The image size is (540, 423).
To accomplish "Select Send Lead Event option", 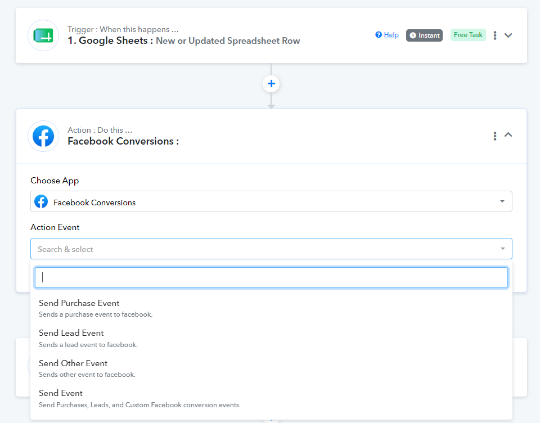I will point(271,338).
